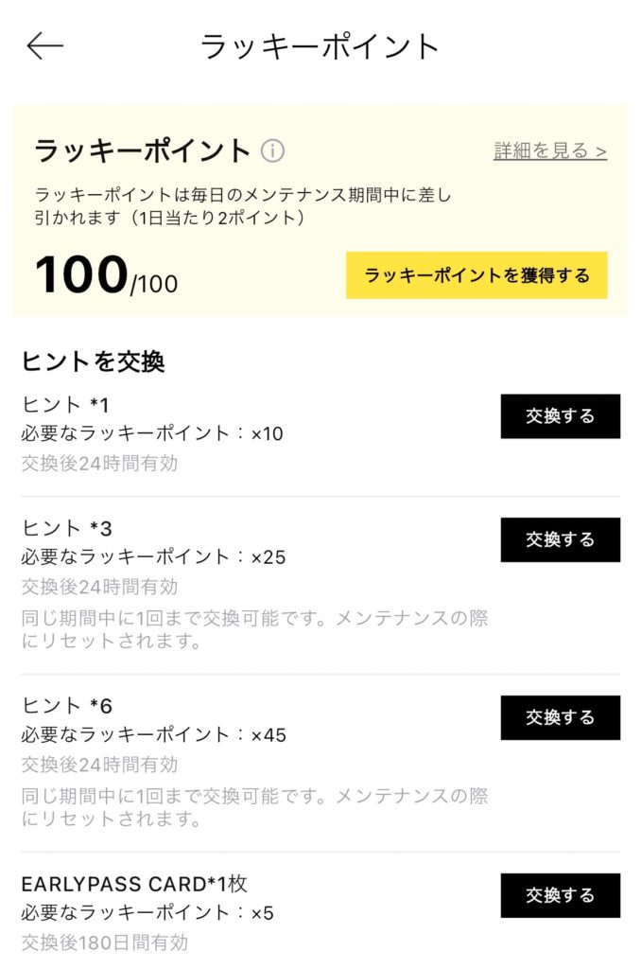
Task: Click the 交換後180日間有効 validity note
Action: (x=104, y=943)
